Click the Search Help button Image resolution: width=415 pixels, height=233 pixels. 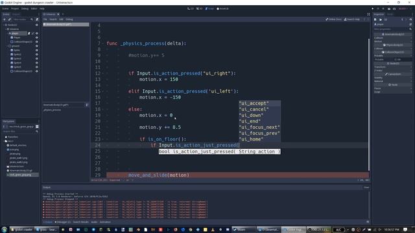(351, 19)
